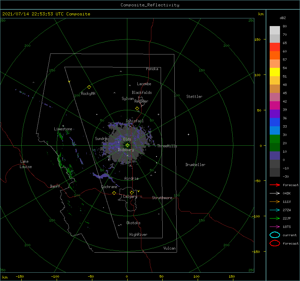Click the Sundre label
This screenshot has width=300, height=281.
(x=101, y=139)
